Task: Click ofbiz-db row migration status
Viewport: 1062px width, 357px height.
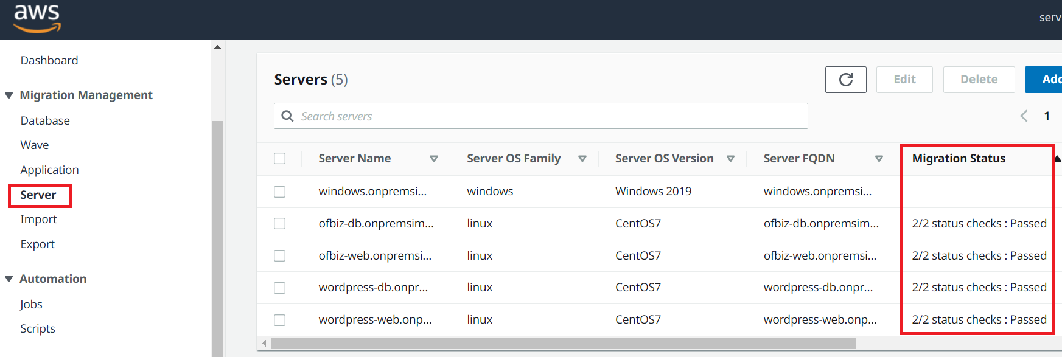Action: 979,224
